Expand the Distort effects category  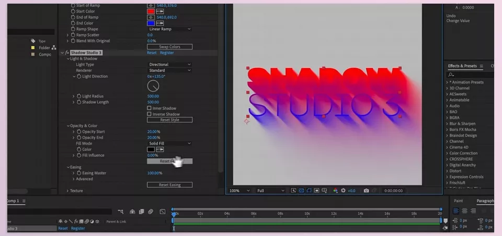click(x=447, y=171)
